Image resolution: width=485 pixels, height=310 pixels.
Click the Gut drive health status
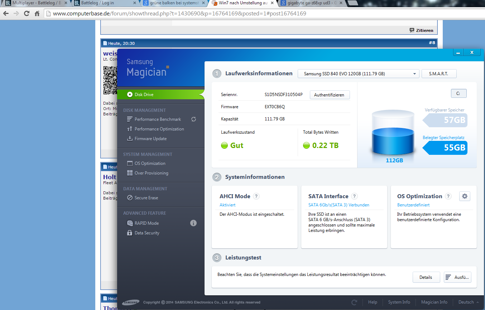pos(237,146)
